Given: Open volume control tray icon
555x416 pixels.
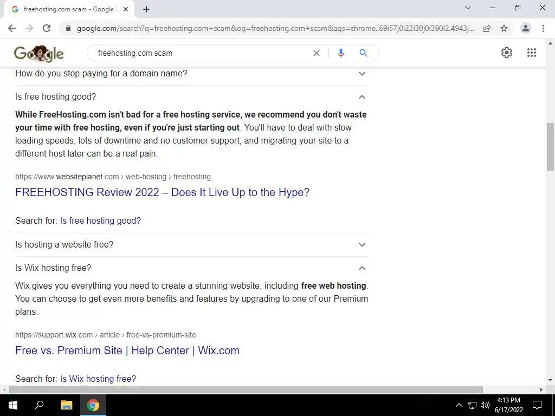Looking at the screenshot, I should point(485,405).
